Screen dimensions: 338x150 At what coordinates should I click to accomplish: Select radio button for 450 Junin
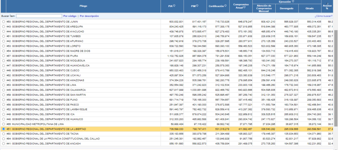pos(3,22)
